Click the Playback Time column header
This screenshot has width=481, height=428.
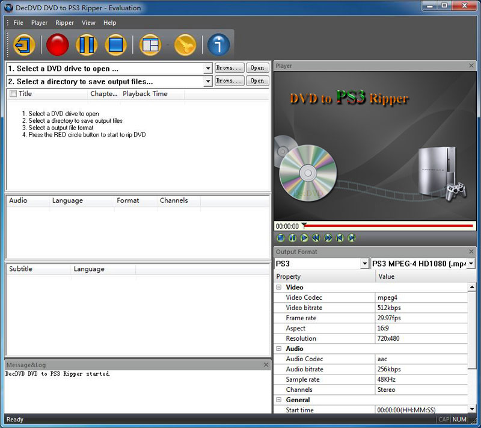coord(153,94)
